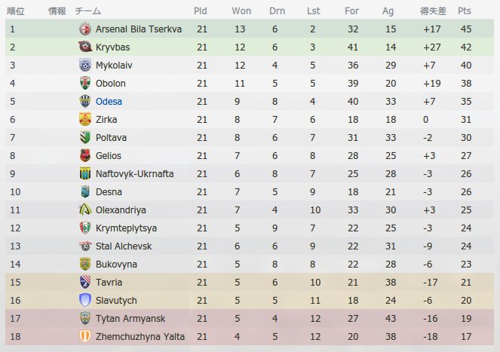Sort table by Pts column header

pyautogui.click(x=465, y=11)
